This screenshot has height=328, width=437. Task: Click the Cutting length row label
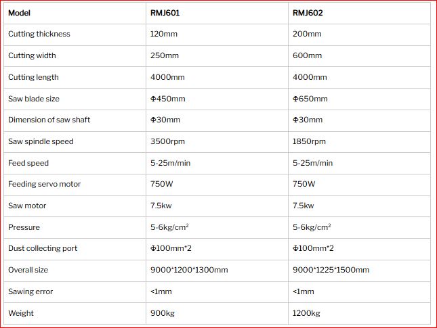click(x=33, y=77)
